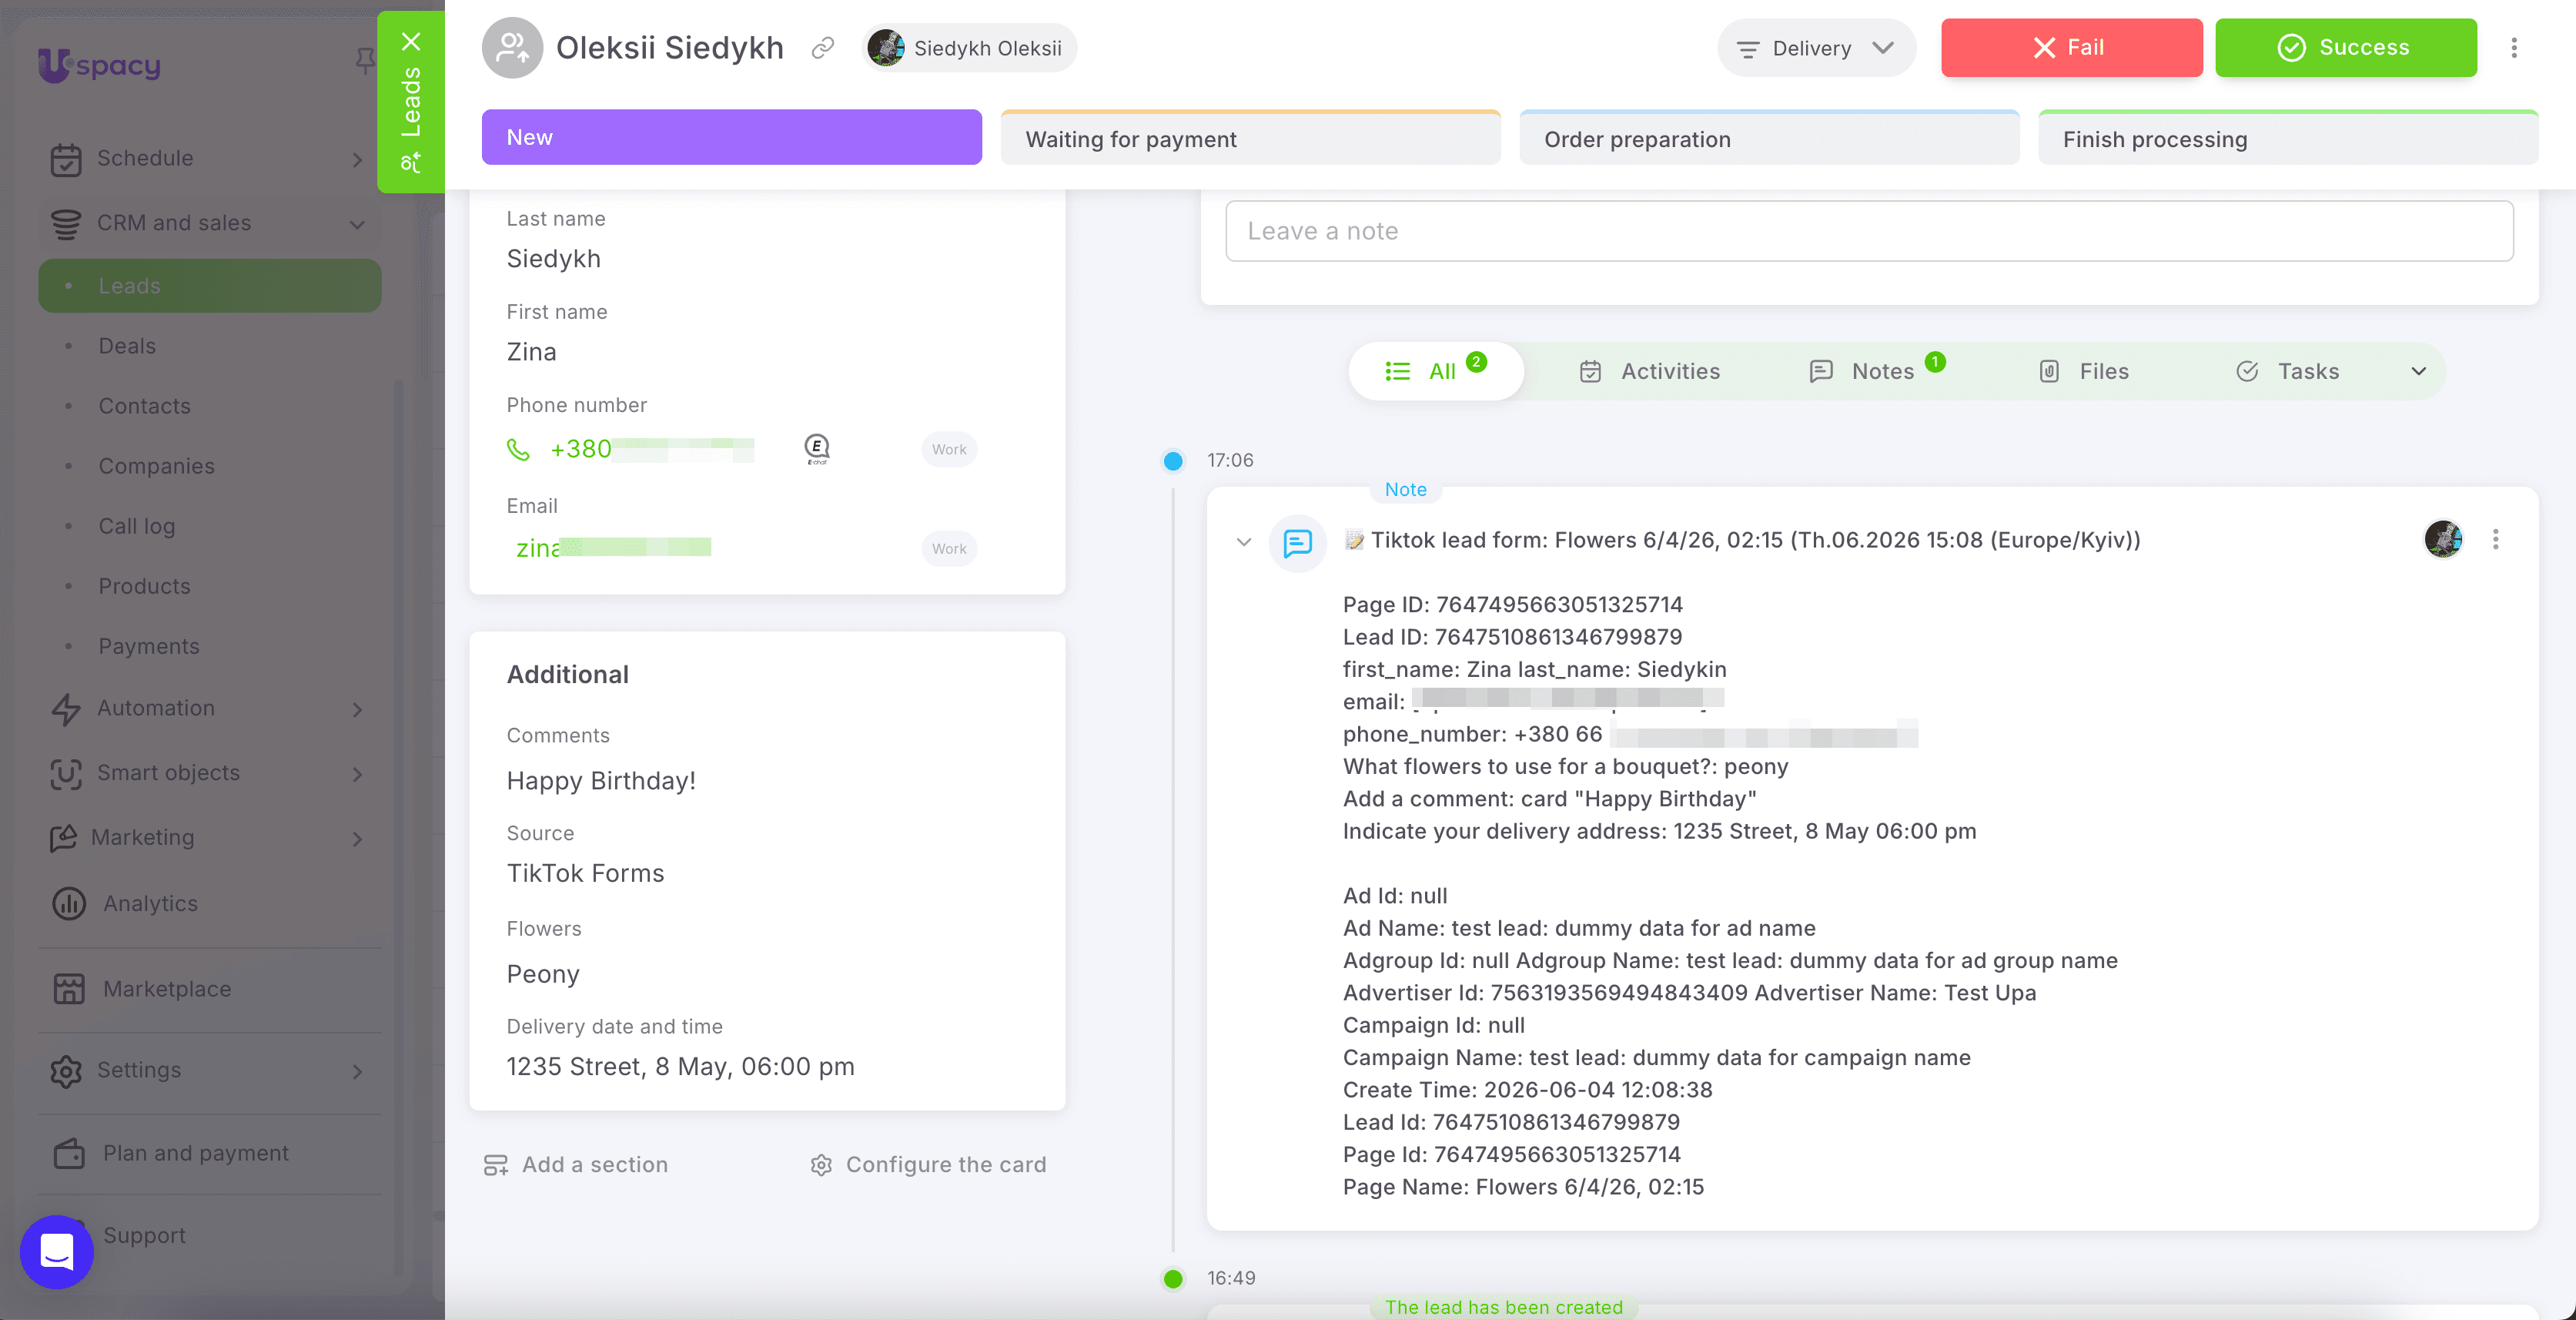Move lead to Finish processing stage
This screenshot has width=2576, height=1320.
point(2288,137)
